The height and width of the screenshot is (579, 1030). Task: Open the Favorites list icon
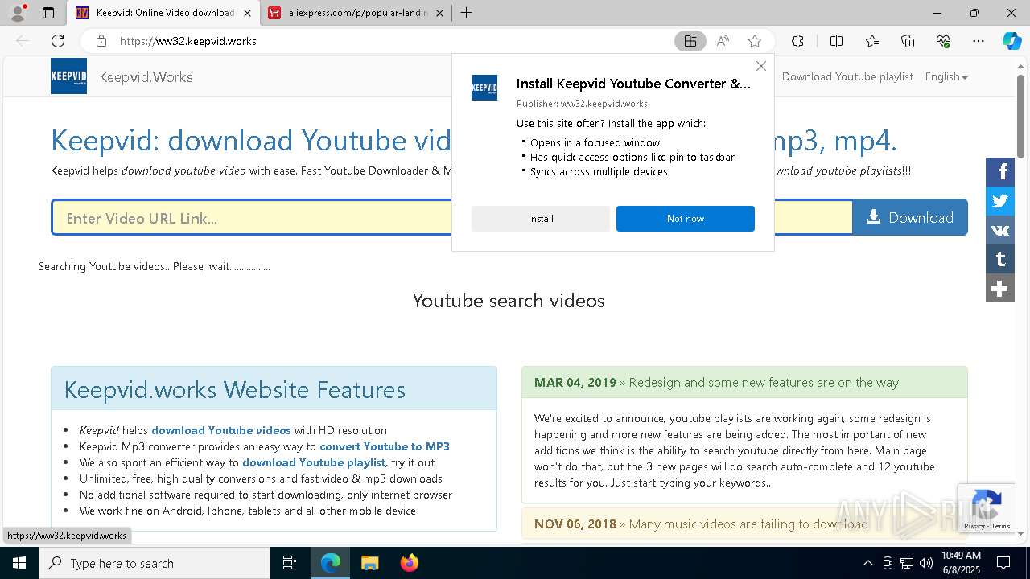click(872, 41)
